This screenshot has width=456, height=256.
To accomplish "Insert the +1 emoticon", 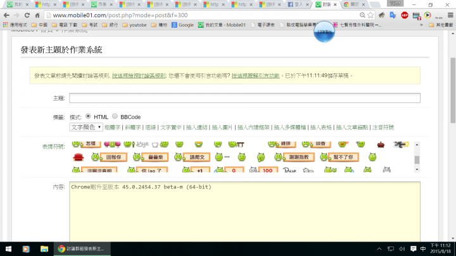I will coord(196,169).
